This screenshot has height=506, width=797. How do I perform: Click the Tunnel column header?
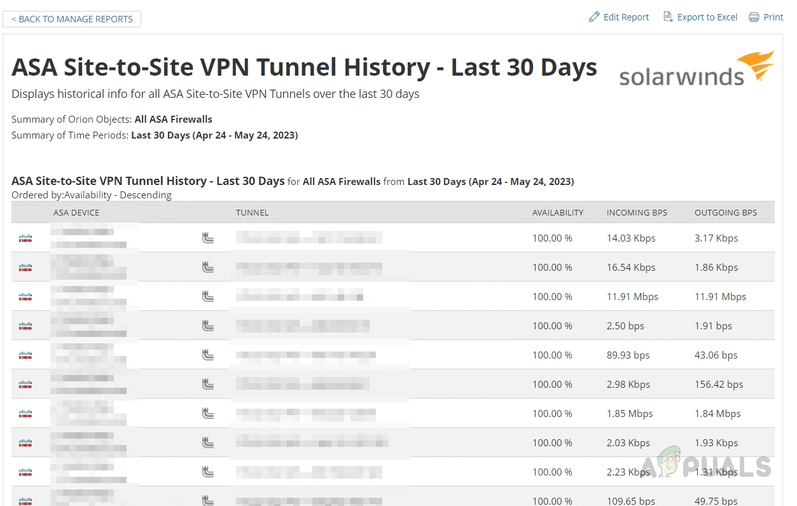pos(252,212)
